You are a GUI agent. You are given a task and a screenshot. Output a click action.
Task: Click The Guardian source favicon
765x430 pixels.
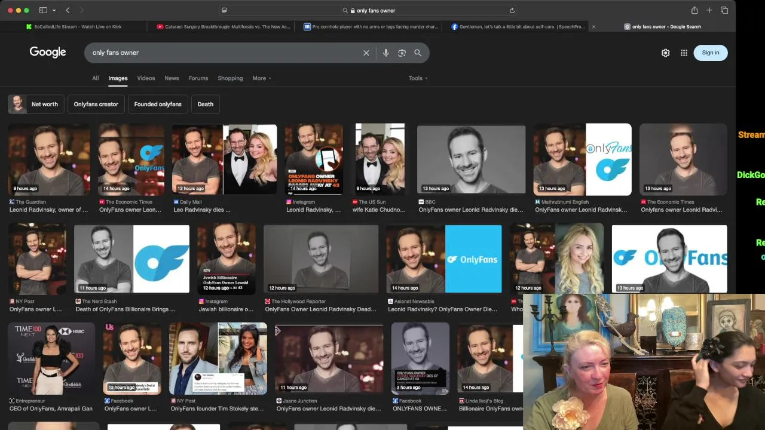tap(12, 202)
